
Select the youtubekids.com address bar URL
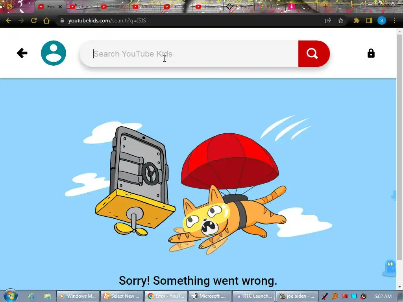click(107, 20)
